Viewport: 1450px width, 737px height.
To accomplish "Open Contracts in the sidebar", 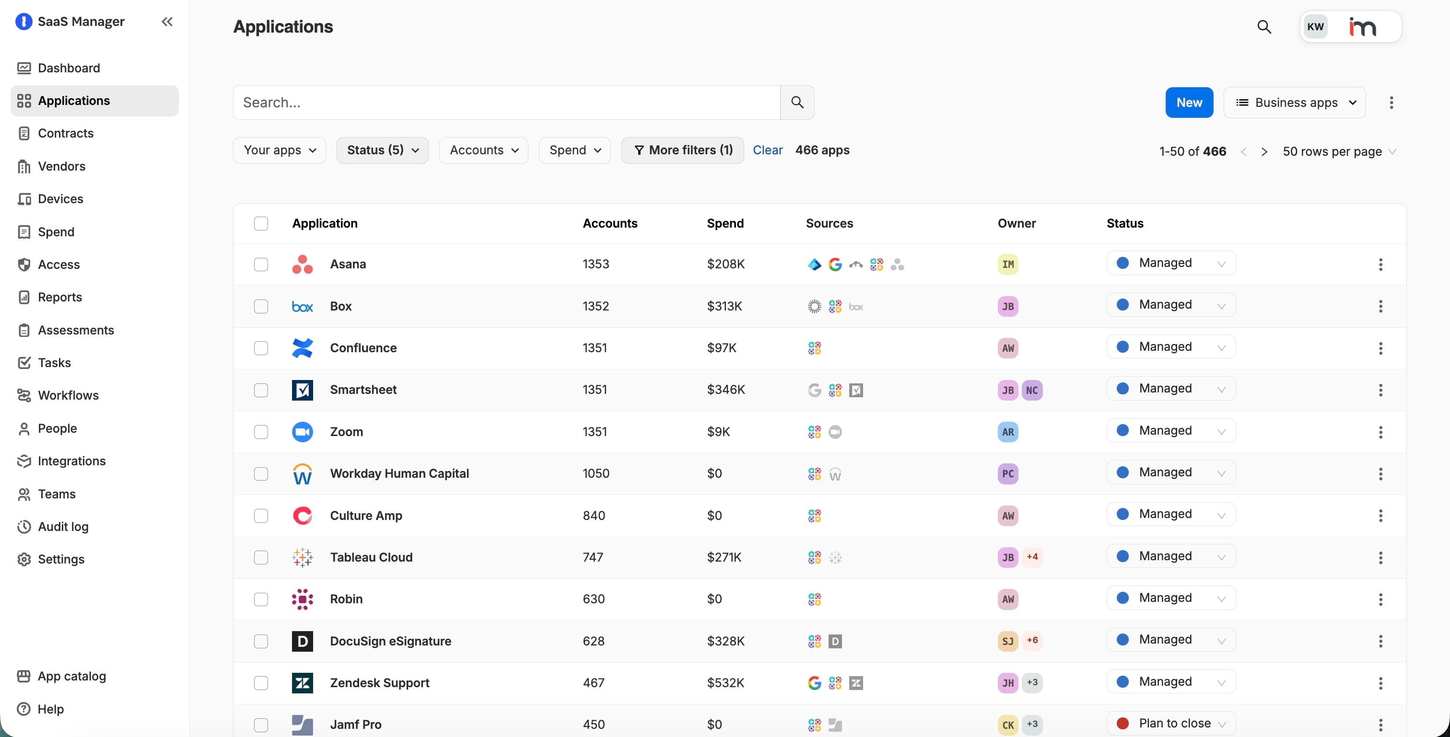I will pyautogui.click(x=65, y=133).
